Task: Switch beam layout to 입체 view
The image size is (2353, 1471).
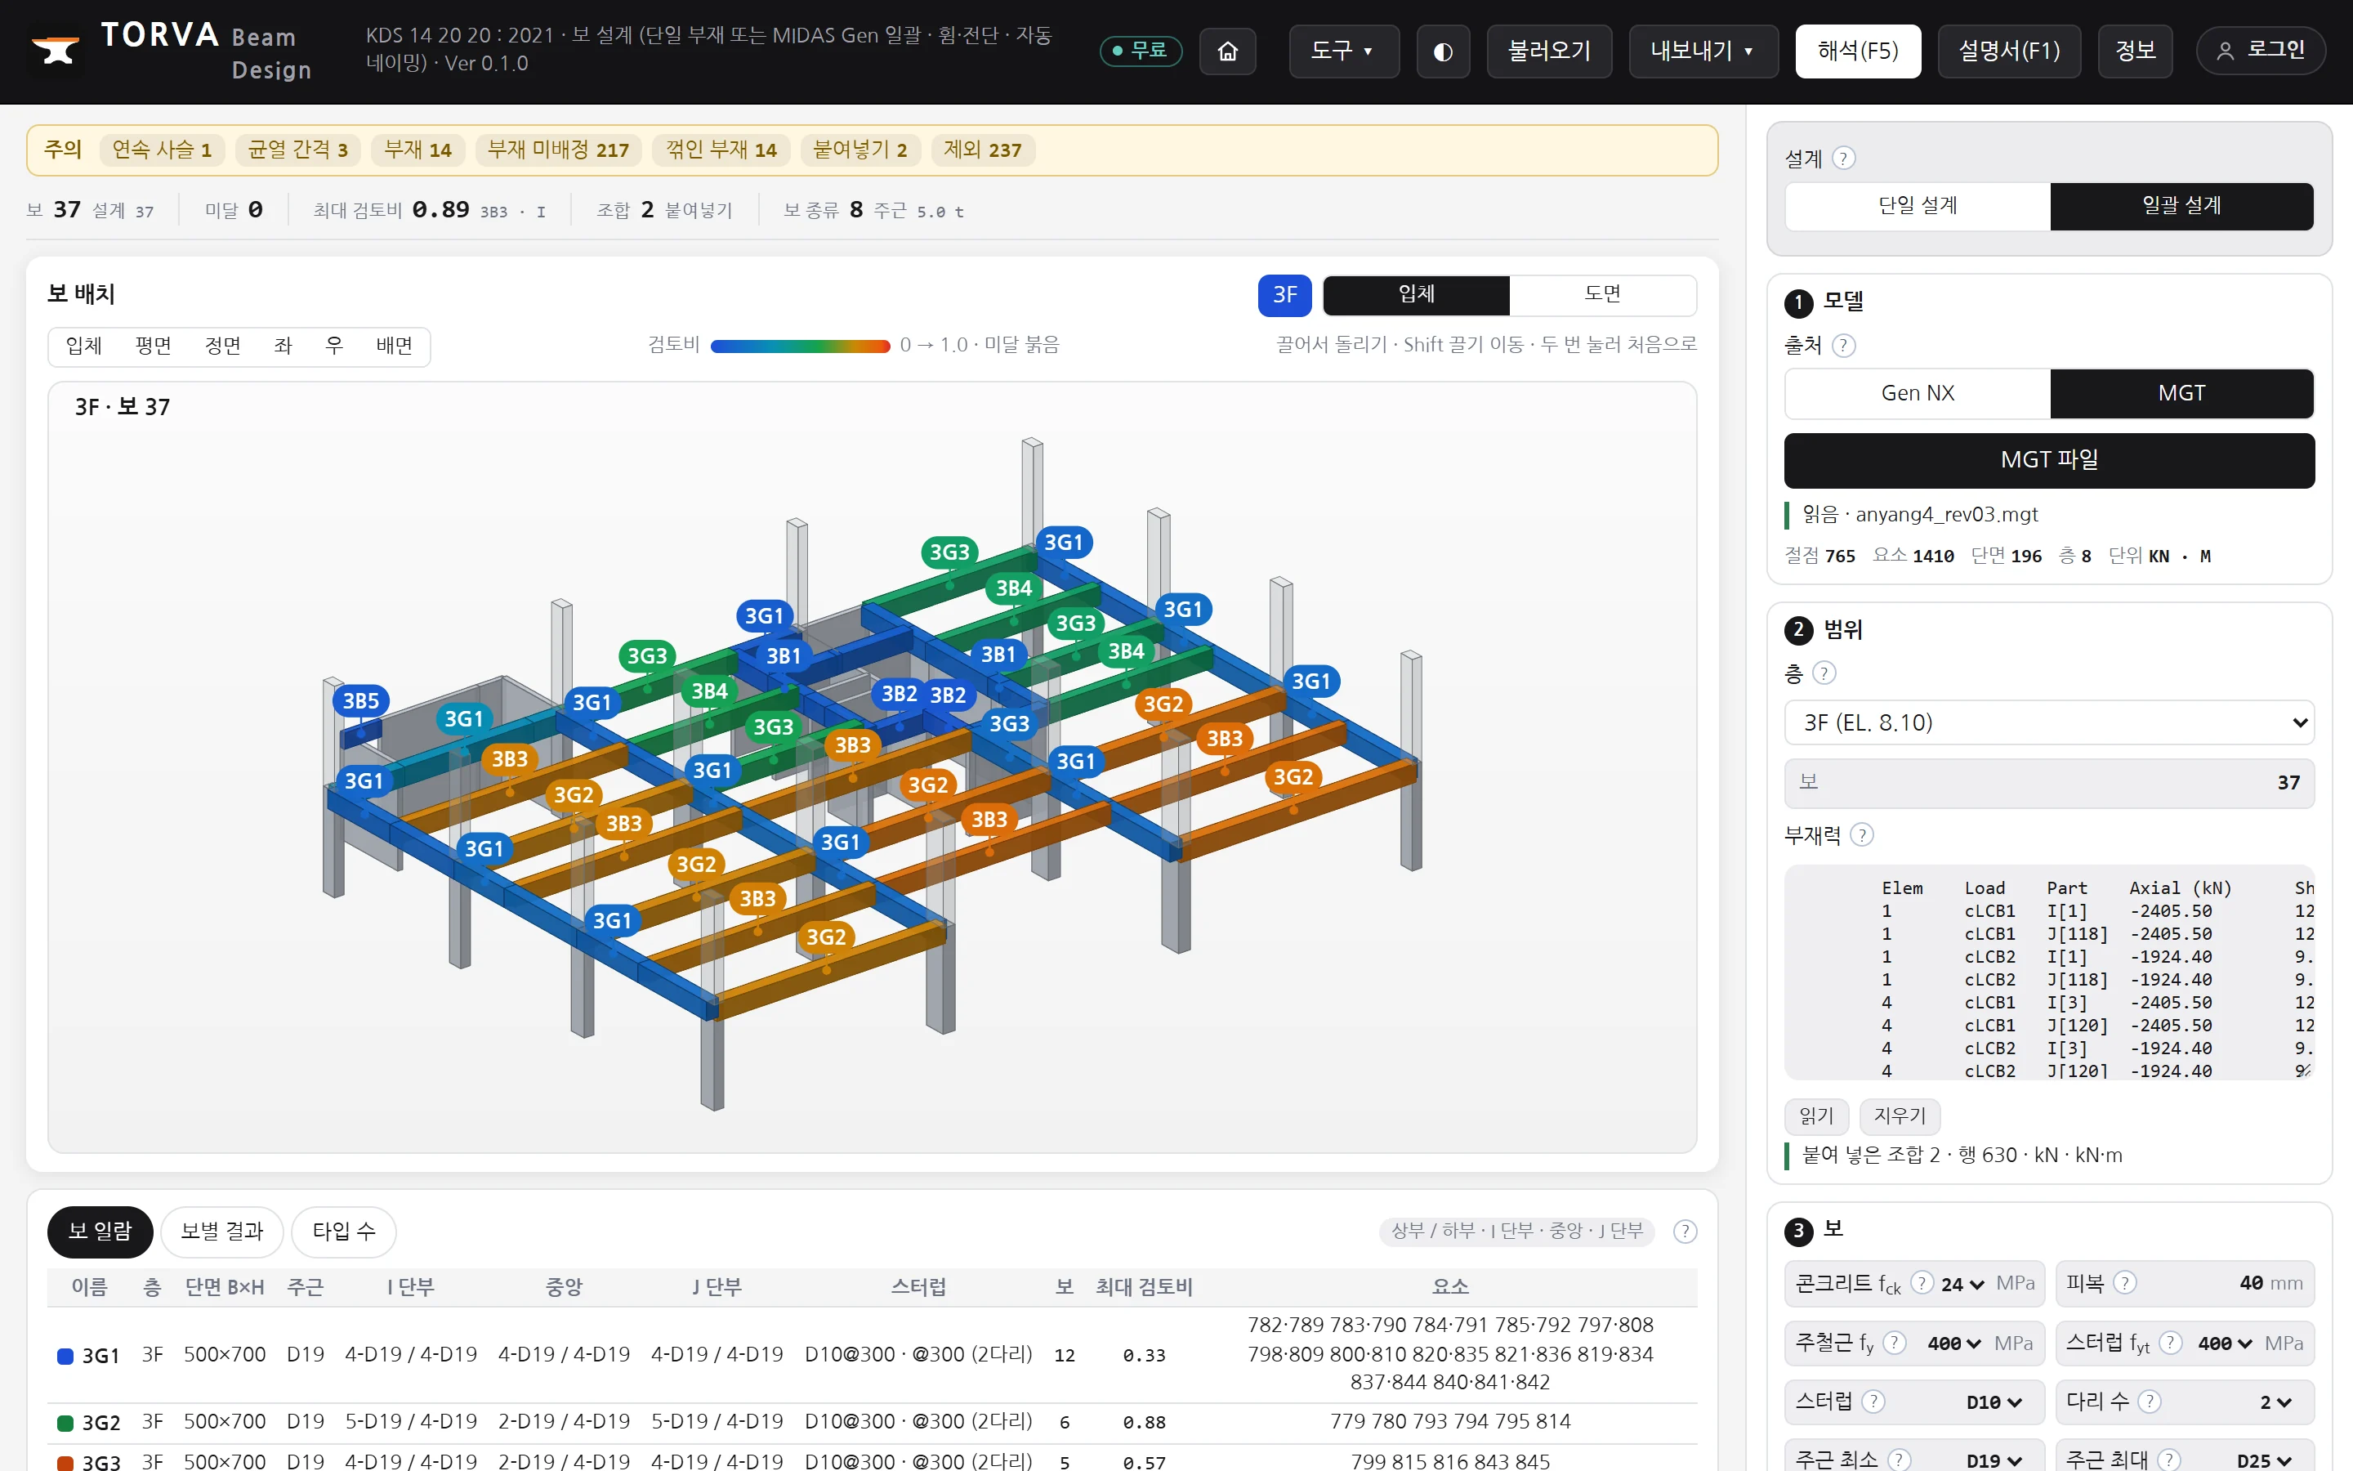Action: pos(1416,295)
